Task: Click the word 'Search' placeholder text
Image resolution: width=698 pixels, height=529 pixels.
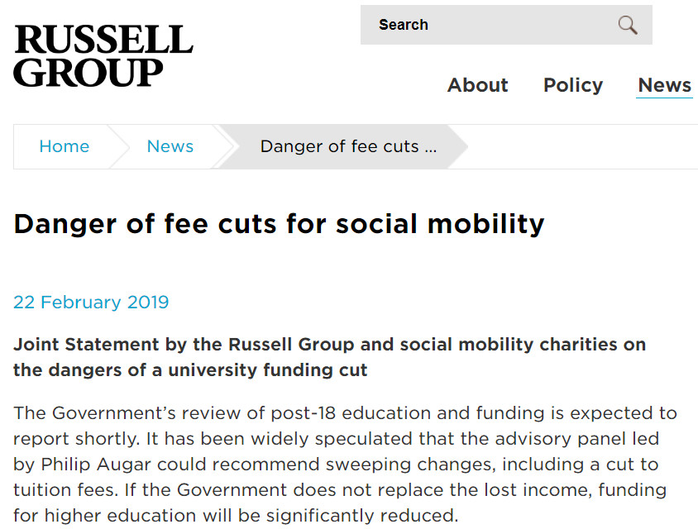Action: [404, 25]
